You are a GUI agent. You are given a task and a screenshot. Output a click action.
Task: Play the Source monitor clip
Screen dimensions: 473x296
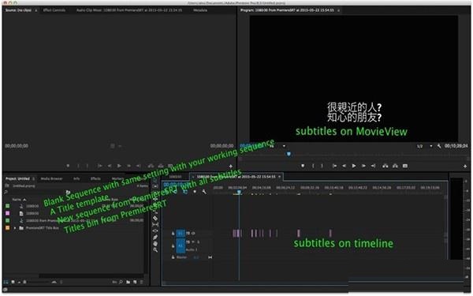(x=119, y=166)
